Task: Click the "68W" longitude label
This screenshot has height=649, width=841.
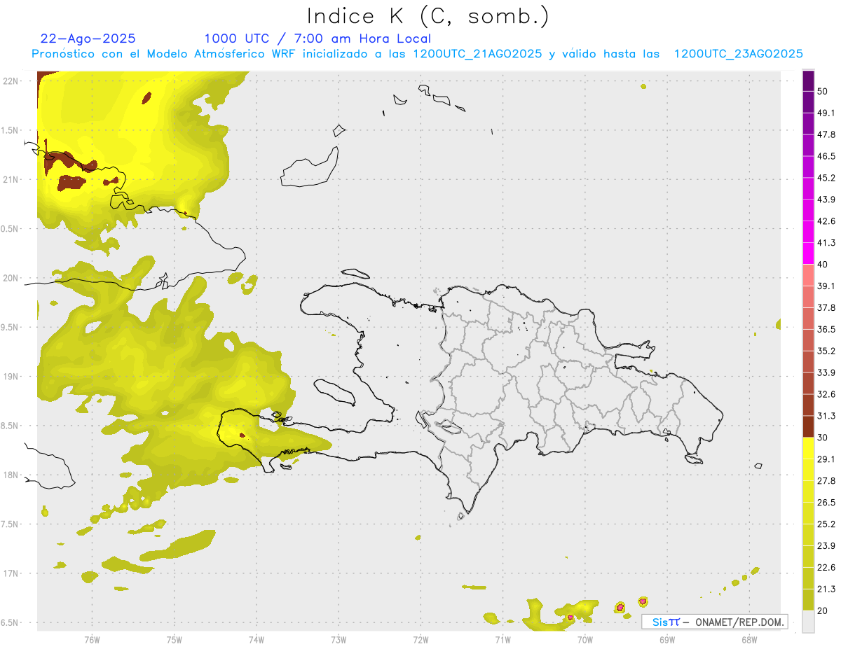Action: pos(748,639)
